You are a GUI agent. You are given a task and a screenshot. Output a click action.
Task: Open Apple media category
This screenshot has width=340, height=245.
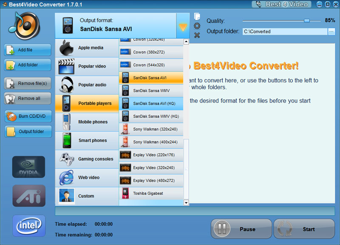[x=87, y=48]
